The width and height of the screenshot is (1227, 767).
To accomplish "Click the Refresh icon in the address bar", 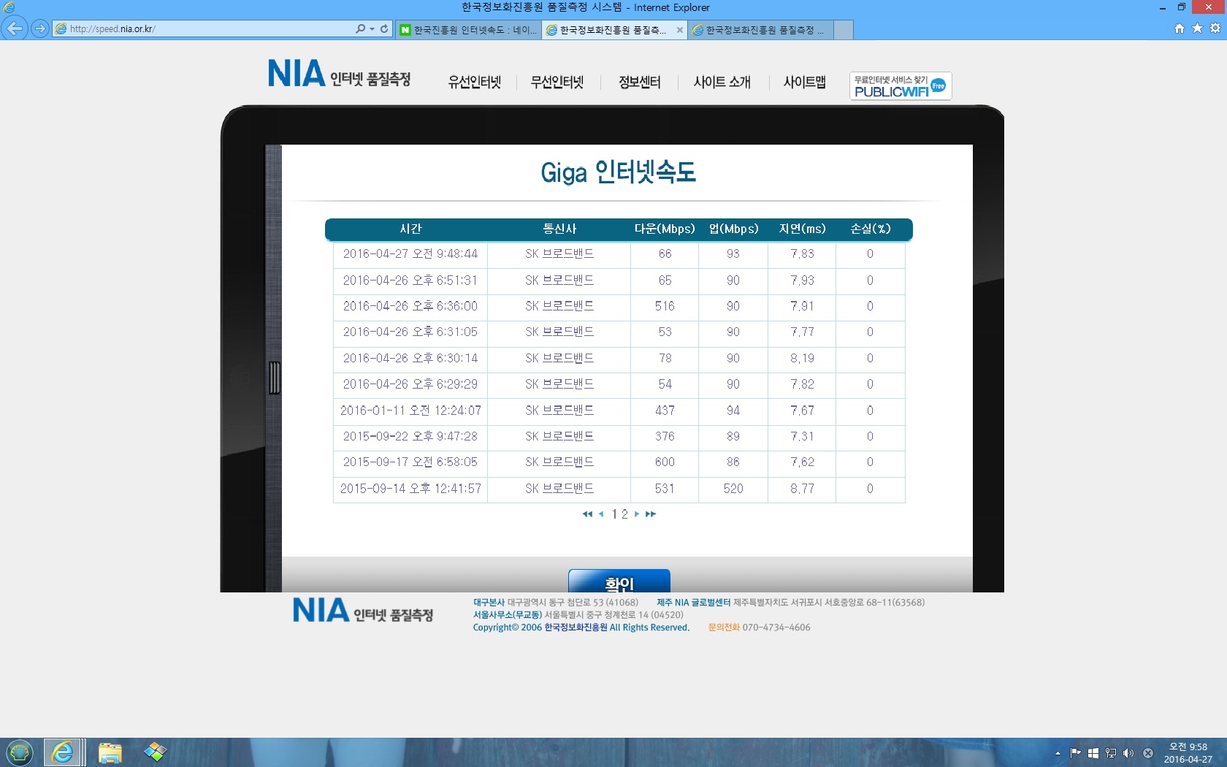I will [x=384, y=28].
